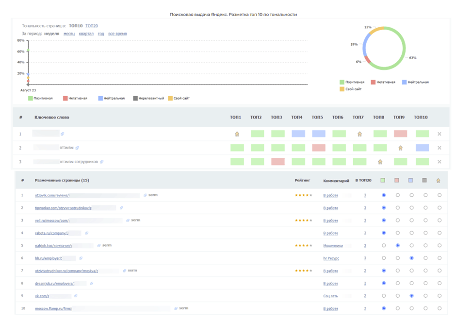Remove keyword row 1 with the X icon
456x323 pixels.
[440, 134]
